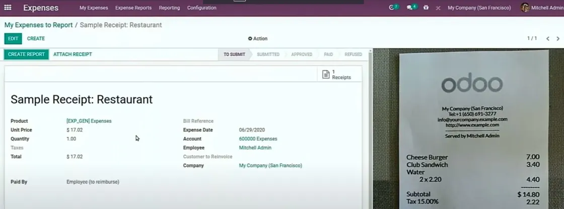Select the TO SUBMIT status stage
The height and width of the screenshot is (209, 564).
point(234,54)
